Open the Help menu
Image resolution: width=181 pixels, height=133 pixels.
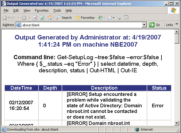(x=69, y=10)
